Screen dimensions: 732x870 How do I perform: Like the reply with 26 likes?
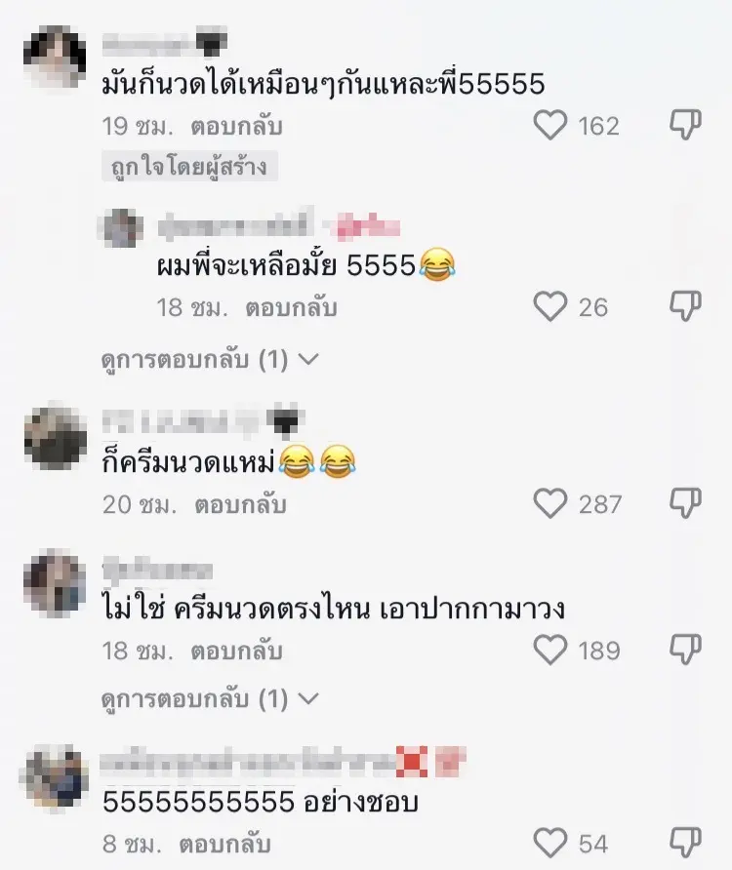[x=549, y=306]
